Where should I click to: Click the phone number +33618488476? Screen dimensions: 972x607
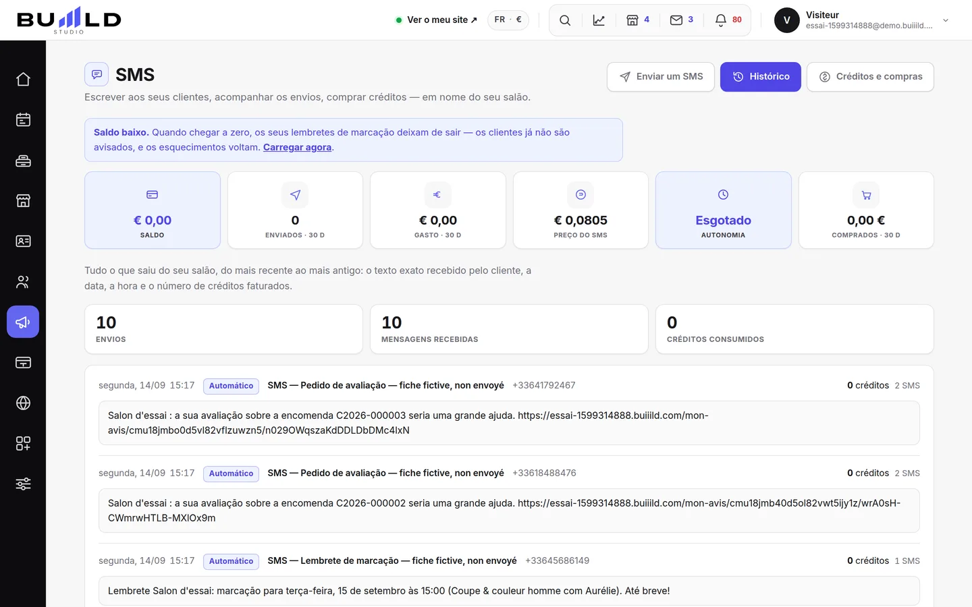544,473
